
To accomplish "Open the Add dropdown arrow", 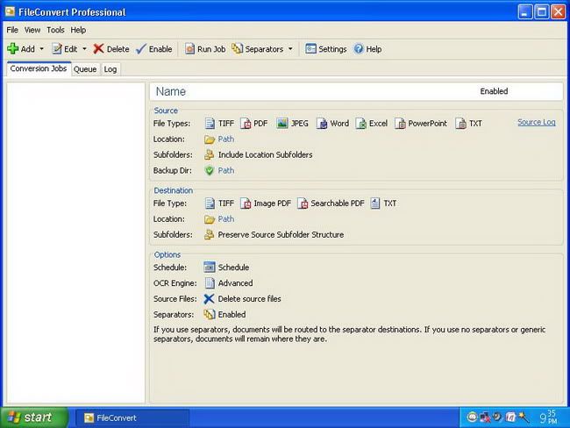I will point(41,49).
